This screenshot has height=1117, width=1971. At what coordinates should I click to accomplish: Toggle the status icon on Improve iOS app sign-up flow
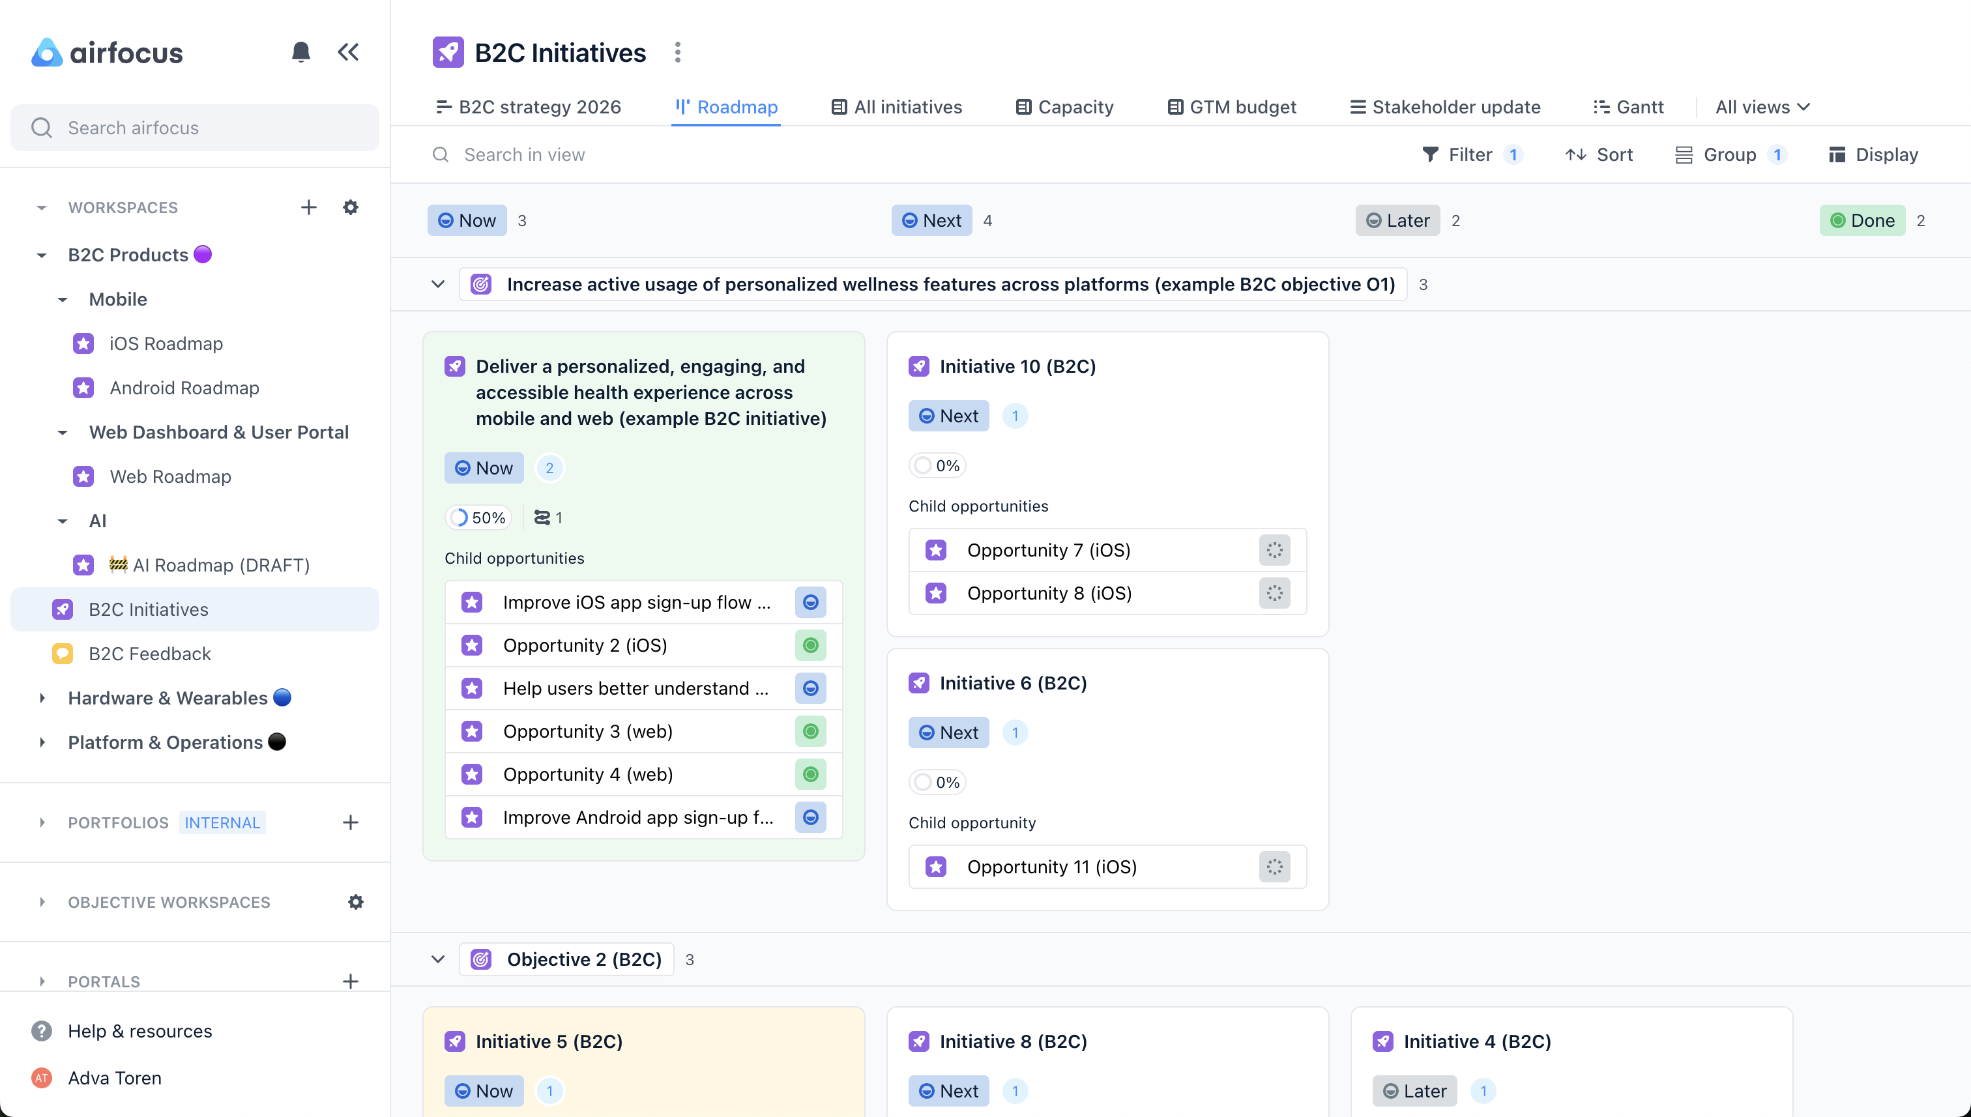[810, 602]
